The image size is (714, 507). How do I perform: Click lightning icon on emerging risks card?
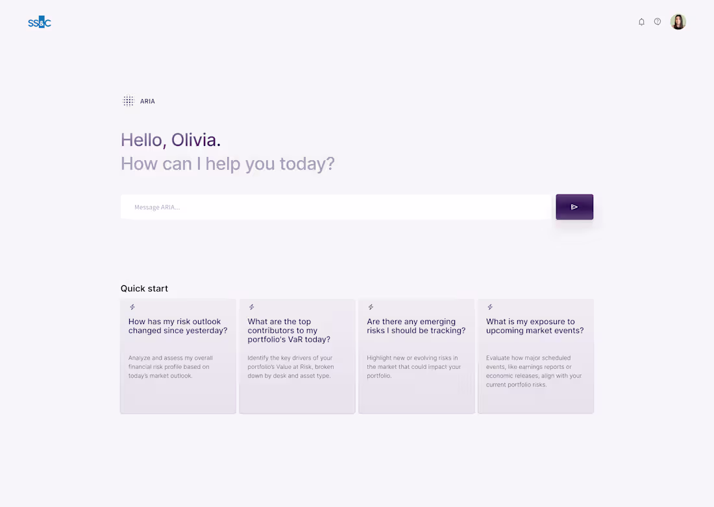(371, 307)
